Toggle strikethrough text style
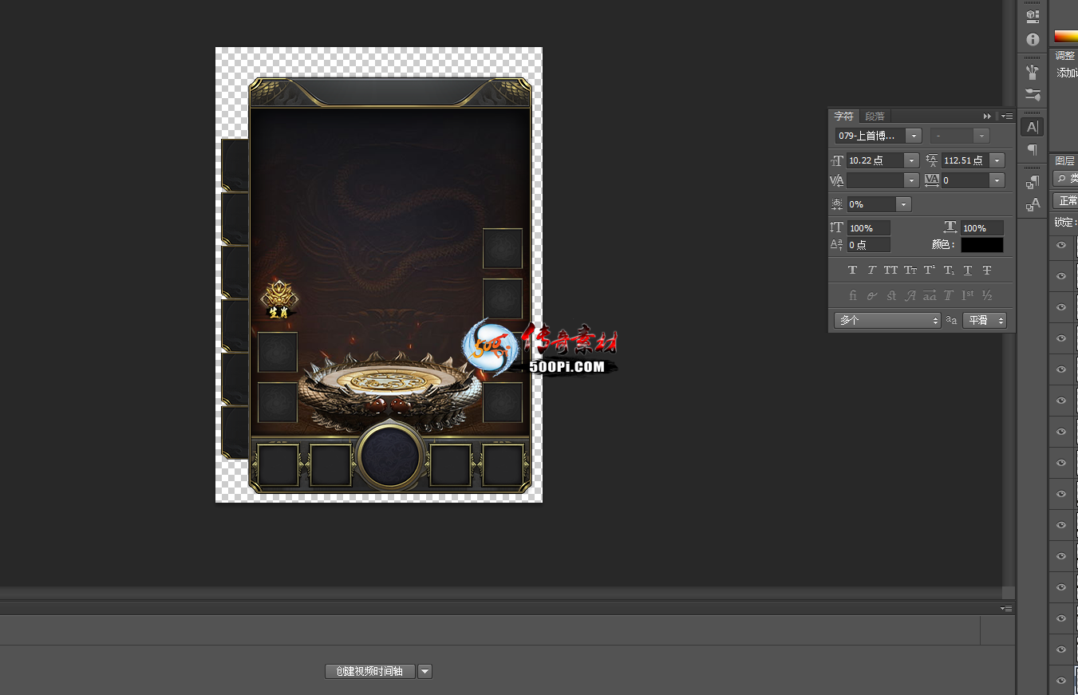Viewport: 1078px width, 695px height. pos(987,270)
